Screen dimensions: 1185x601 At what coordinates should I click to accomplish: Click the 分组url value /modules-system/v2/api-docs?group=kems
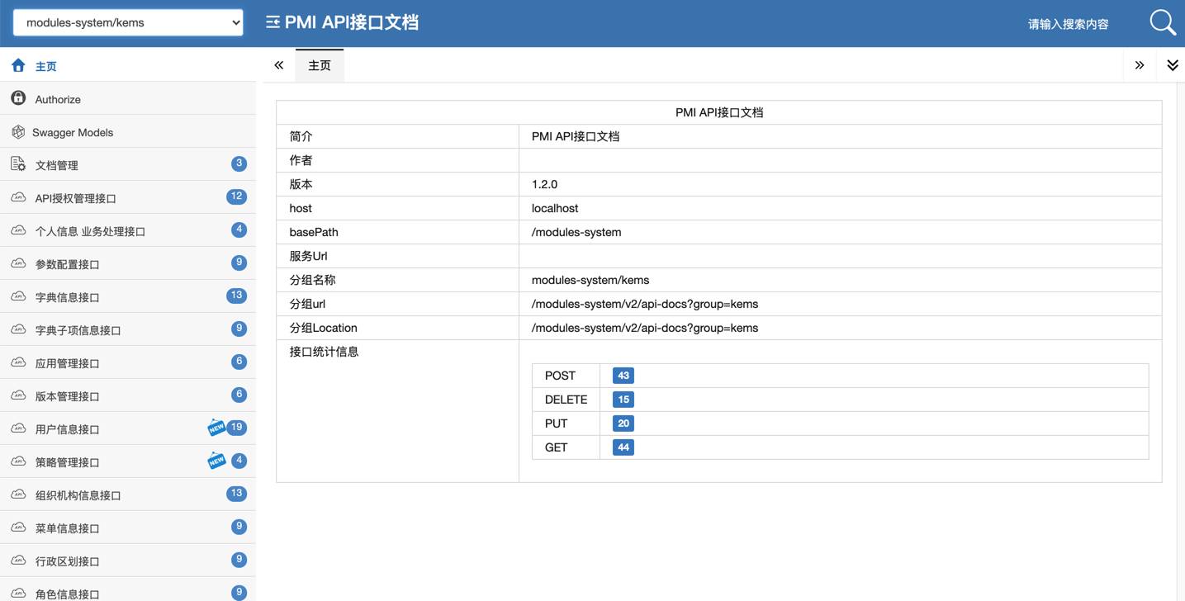pos(645,304)
